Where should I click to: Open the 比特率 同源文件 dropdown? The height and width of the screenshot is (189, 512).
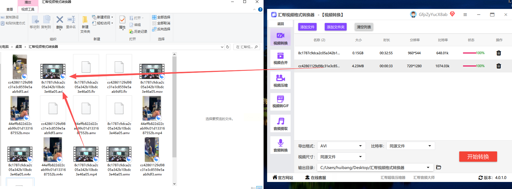click(x=411, y=146)
